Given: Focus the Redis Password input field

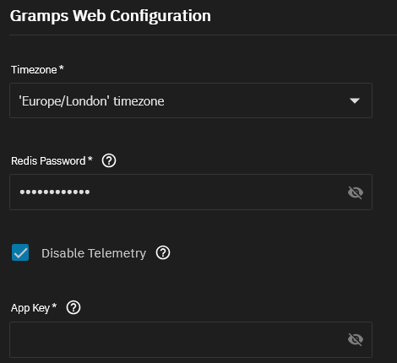Looking at the screenshot, I should pos(191,192).
